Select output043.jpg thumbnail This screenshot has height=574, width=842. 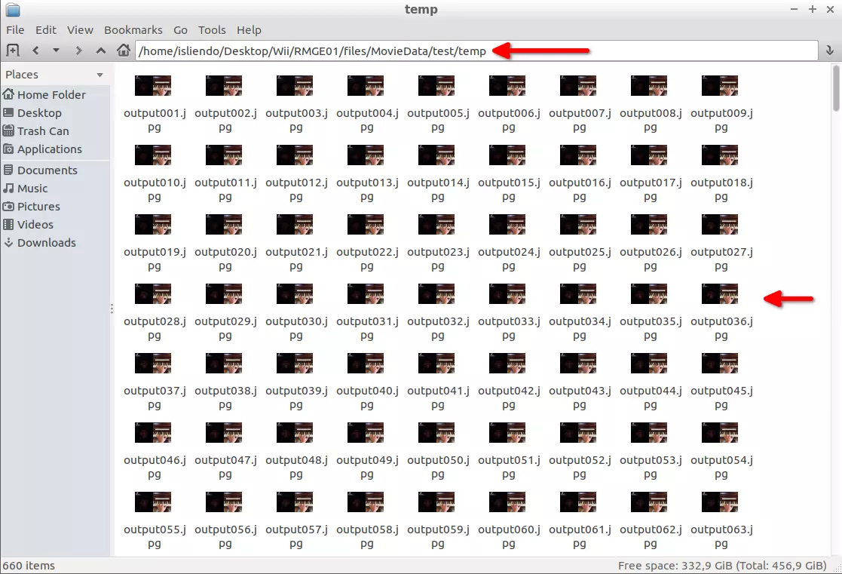(578, 363)
